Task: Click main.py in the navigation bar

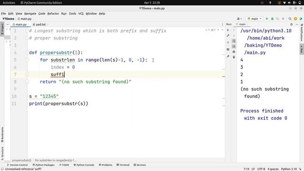Action: (24, 19)
